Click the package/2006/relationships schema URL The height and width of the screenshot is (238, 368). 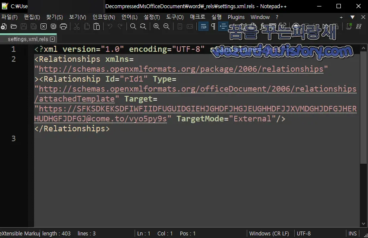pos(181,69)
